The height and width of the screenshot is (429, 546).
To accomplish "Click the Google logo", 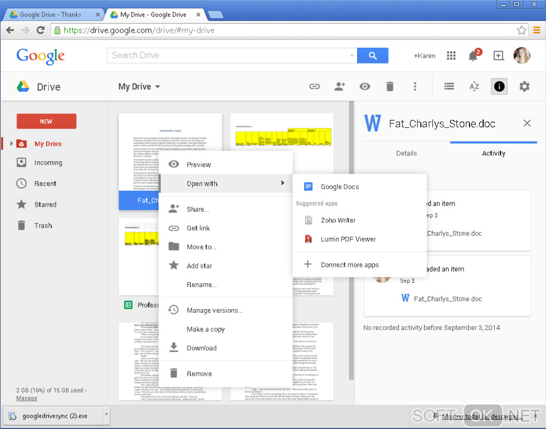I will pos(40,56).
